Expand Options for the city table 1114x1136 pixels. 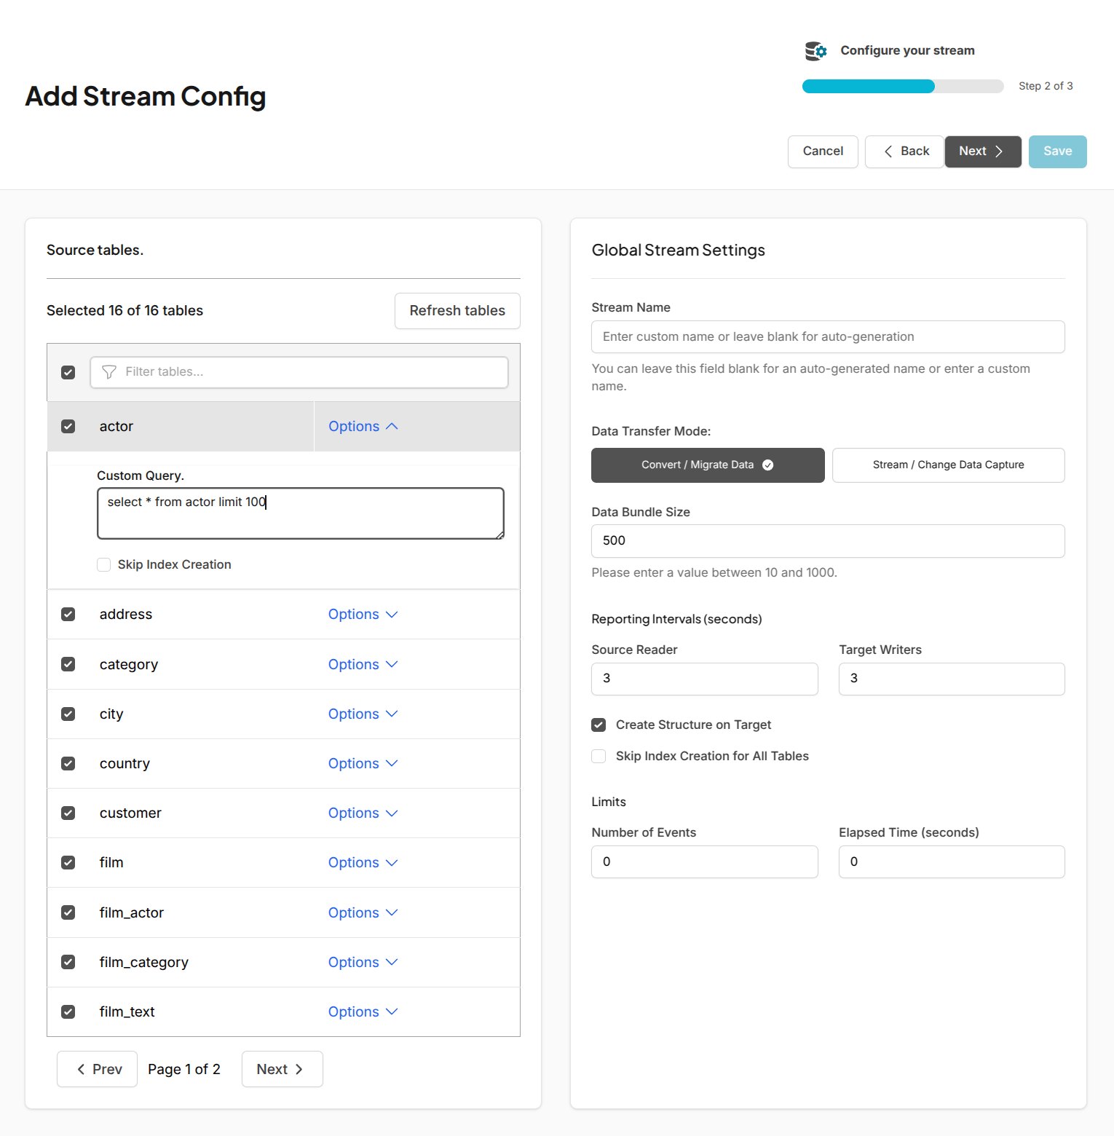point(363,714)
